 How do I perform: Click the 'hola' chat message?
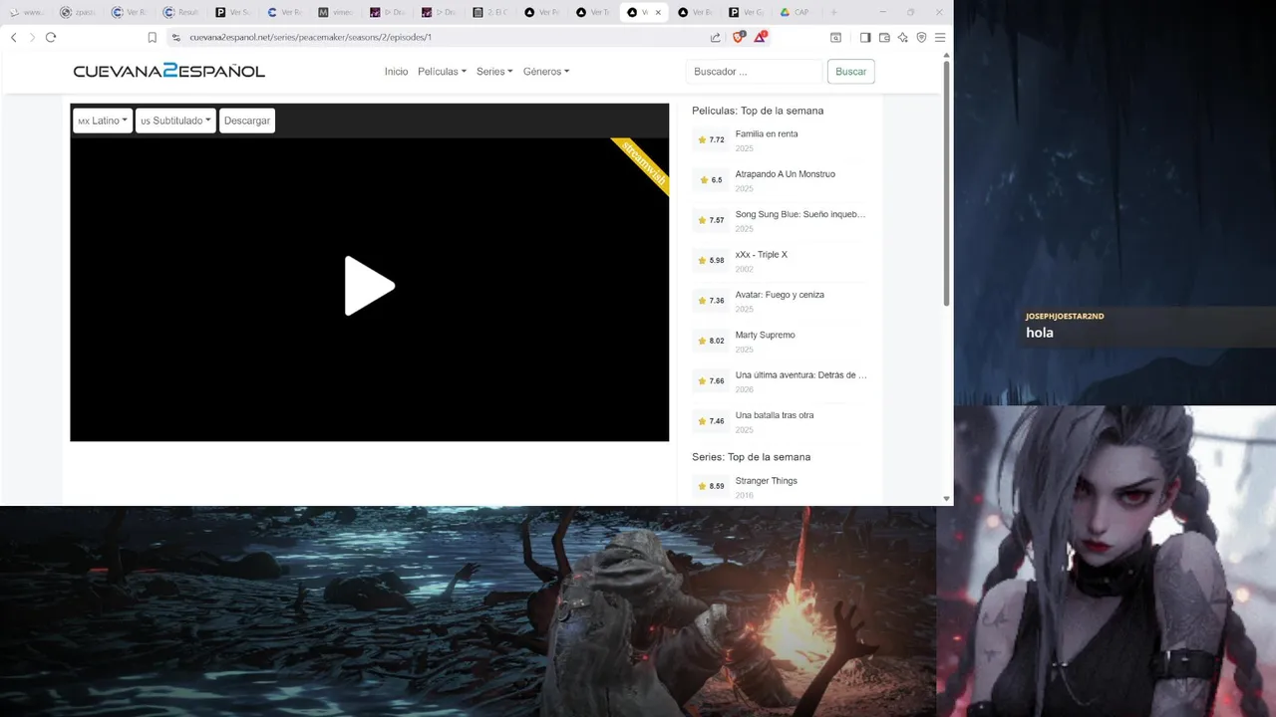click(1040, 333)
